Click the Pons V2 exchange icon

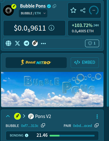coord(31,116)
